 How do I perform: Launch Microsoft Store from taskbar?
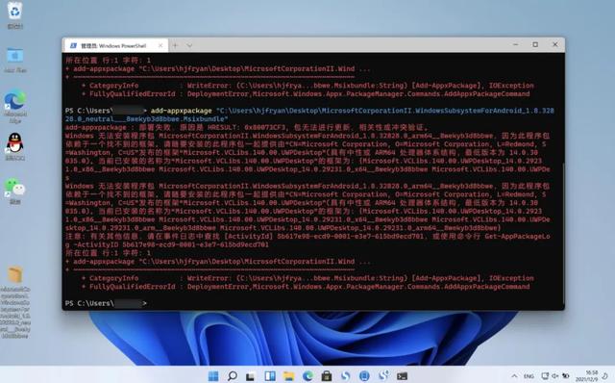click(327, 376)
